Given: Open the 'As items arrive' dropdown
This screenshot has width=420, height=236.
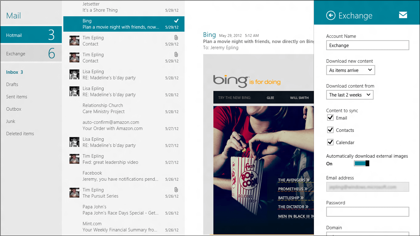Looking at the screenshot, I should click(351, 70).
